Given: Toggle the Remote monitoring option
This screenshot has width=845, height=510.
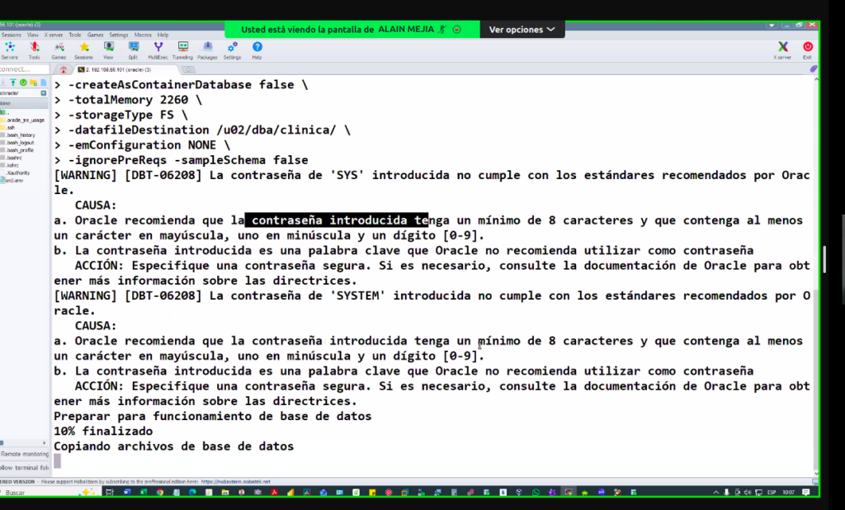Looking at the screenshot, I should (x=24, y=454).
